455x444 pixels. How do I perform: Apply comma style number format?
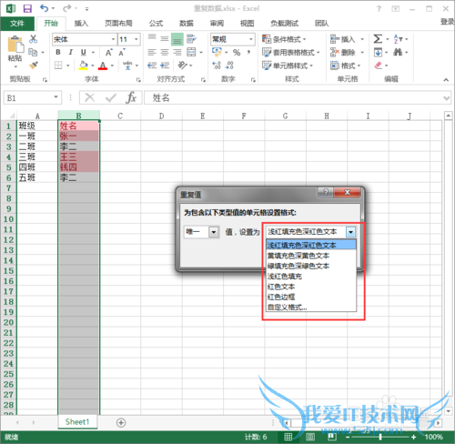[249, 52]
